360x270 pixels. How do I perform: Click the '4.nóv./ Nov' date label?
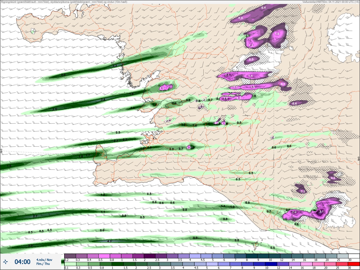coord(44,260)
